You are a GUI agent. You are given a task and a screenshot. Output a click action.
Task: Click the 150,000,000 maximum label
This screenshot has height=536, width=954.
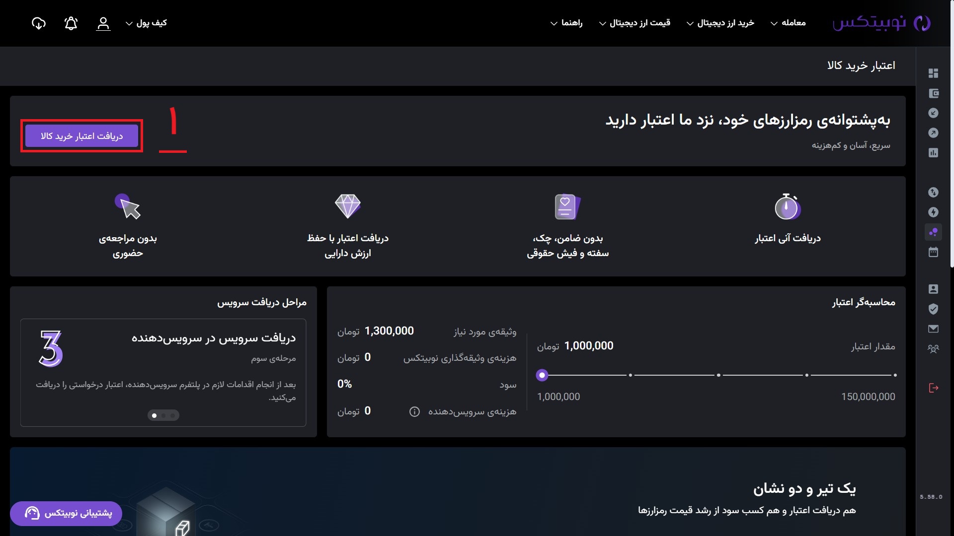coord(868,397)
